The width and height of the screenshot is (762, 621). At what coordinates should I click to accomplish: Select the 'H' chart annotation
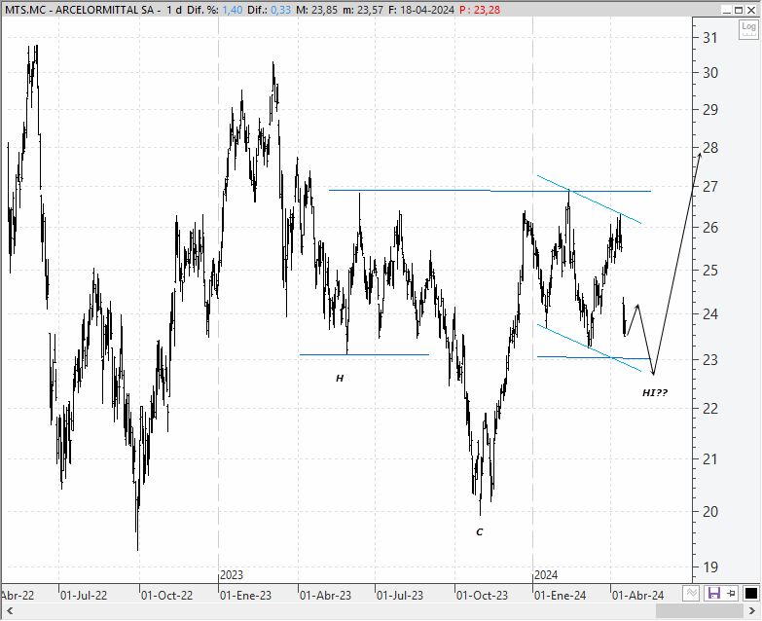pos(340,378)
